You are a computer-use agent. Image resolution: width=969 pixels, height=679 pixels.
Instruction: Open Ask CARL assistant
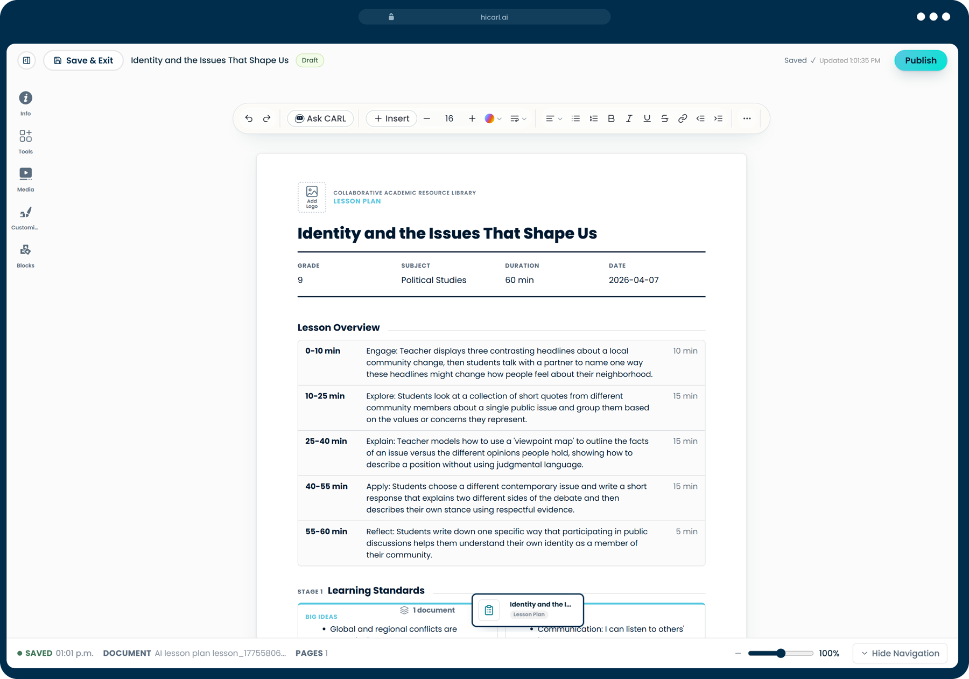click(320, 118)
